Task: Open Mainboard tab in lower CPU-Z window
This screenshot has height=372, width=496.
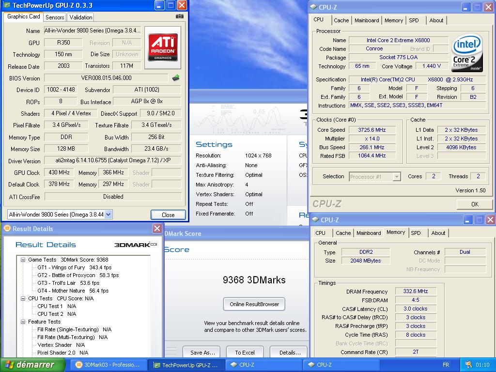Action: [369, 233]
